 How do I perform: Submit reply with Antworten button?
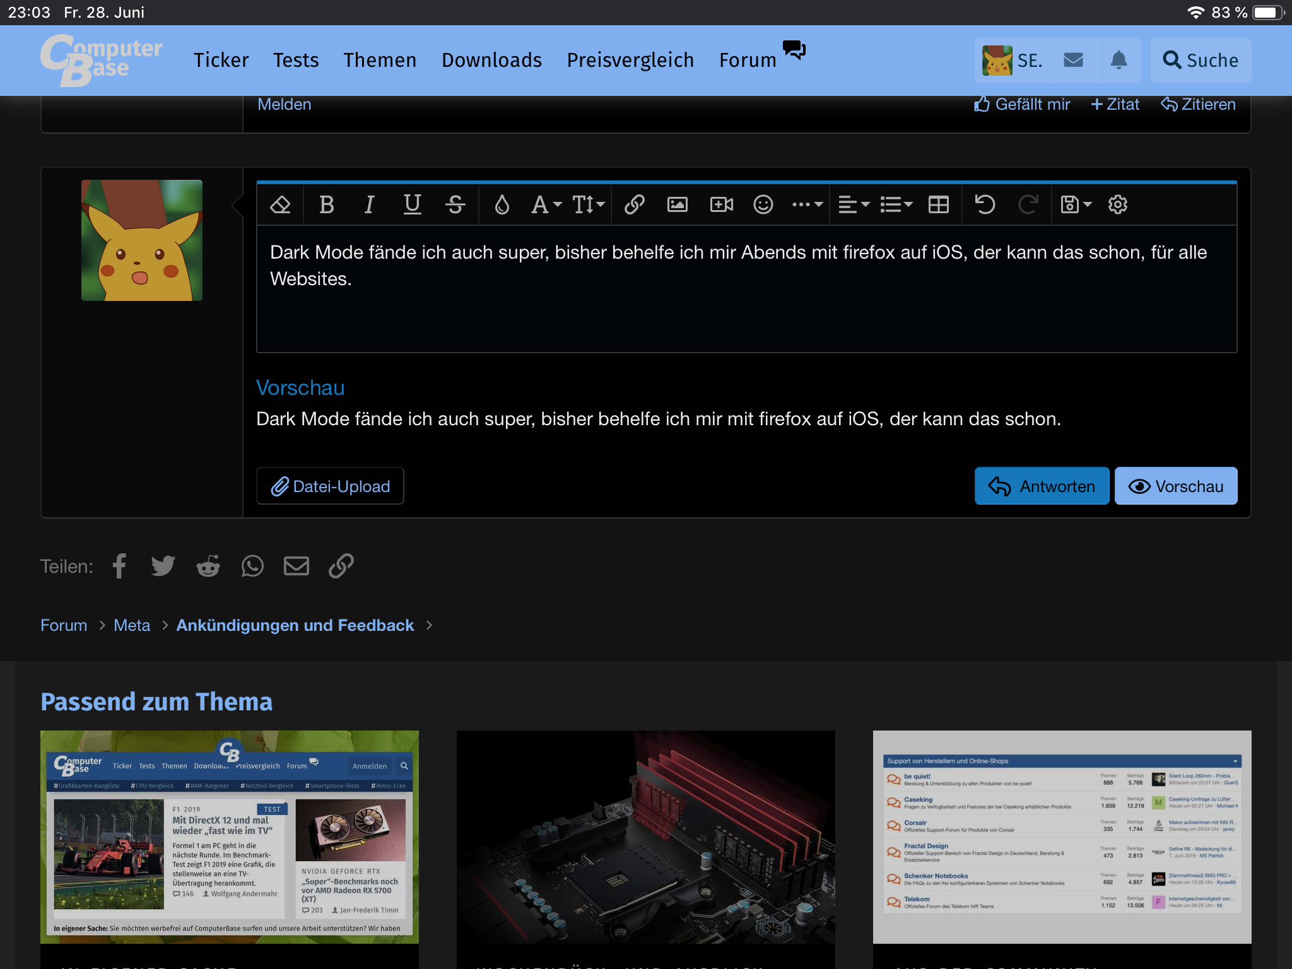[1042, 486]
